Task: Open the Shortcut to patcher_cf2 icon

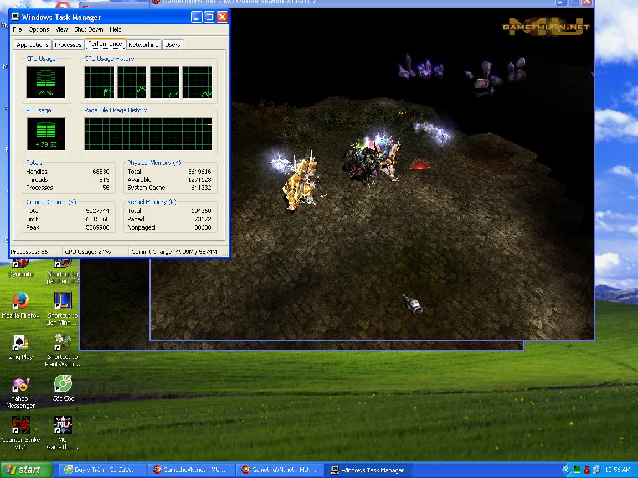Action: point(63,272)
